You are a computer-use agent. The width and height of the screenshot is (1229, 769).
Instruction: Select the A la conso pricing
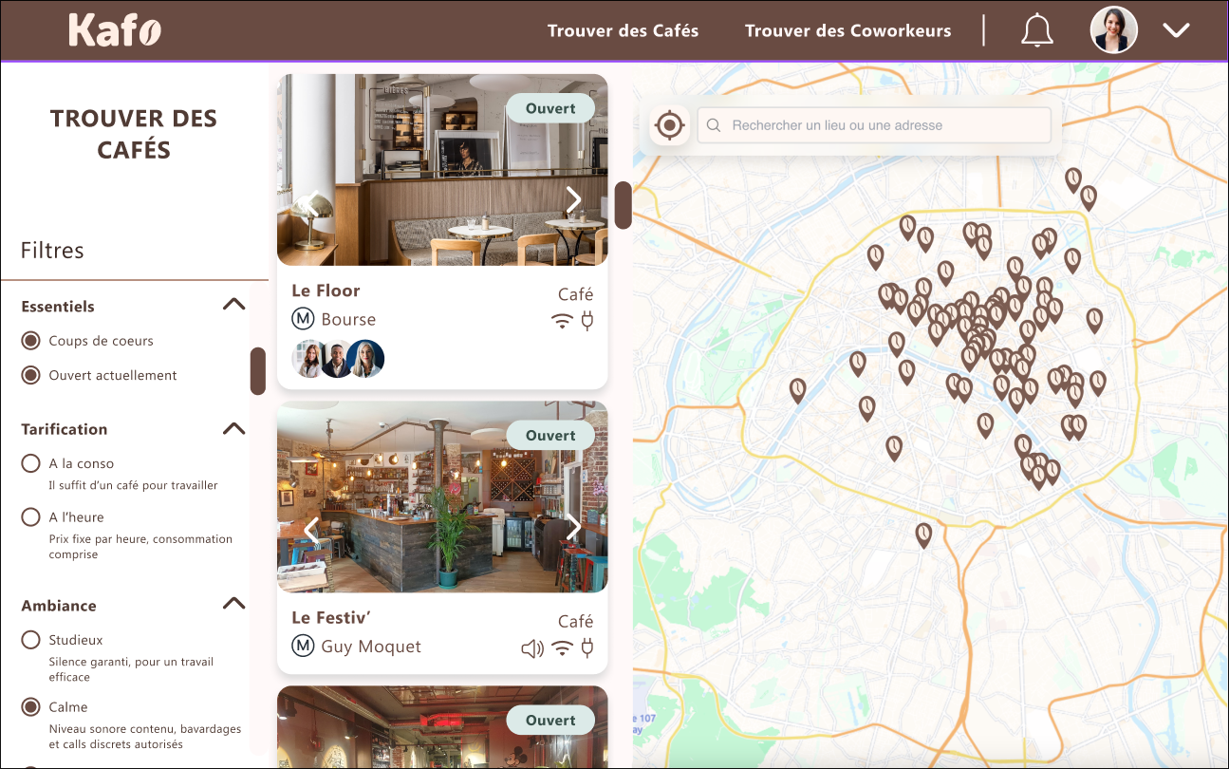pyautogui.click(x=31, y=463)
